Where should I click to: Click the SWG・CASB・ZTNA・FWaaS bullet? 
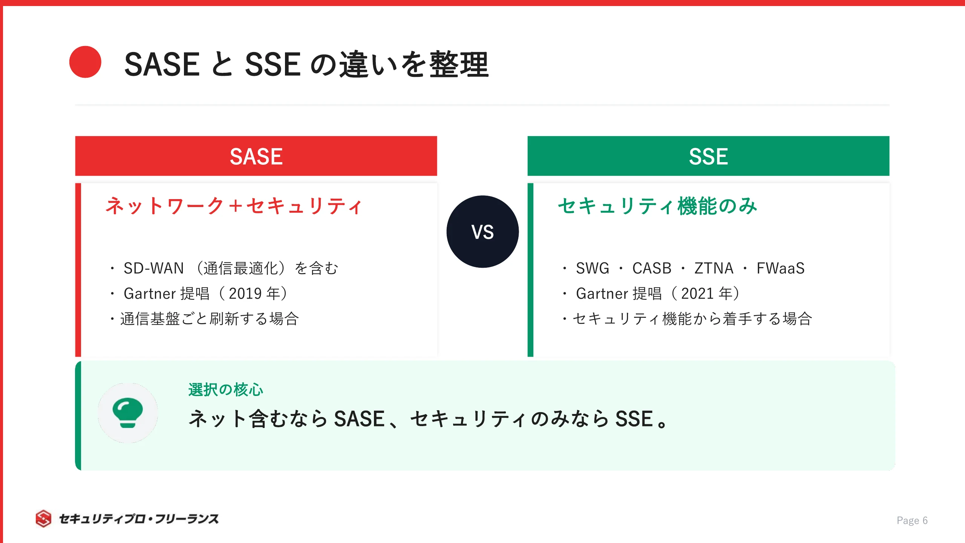click(683, 268)
